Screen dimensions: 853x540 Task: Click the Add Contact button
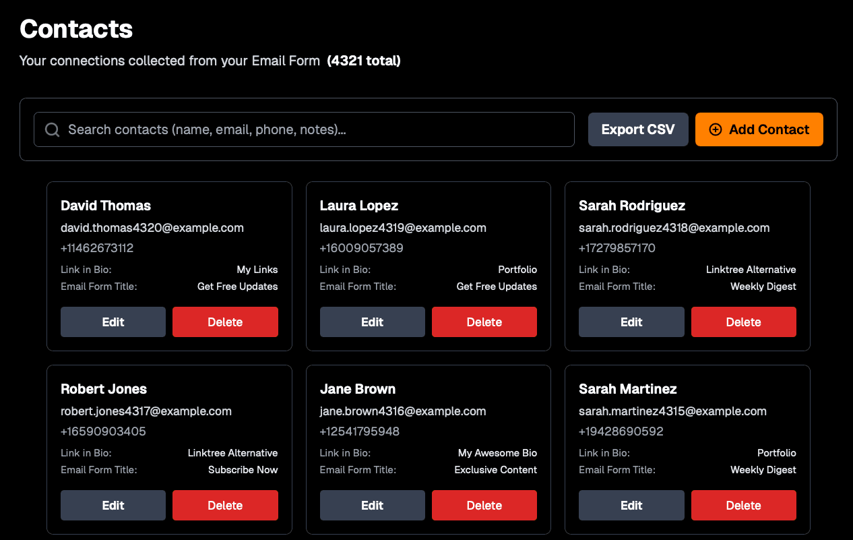(759, 129)
